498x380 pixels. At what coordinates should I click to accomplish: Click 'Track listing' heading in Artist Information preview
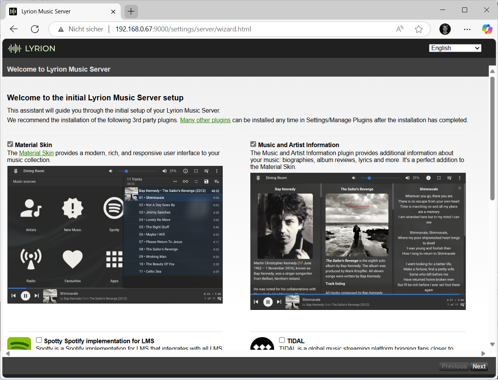click(x=335, y=284)
